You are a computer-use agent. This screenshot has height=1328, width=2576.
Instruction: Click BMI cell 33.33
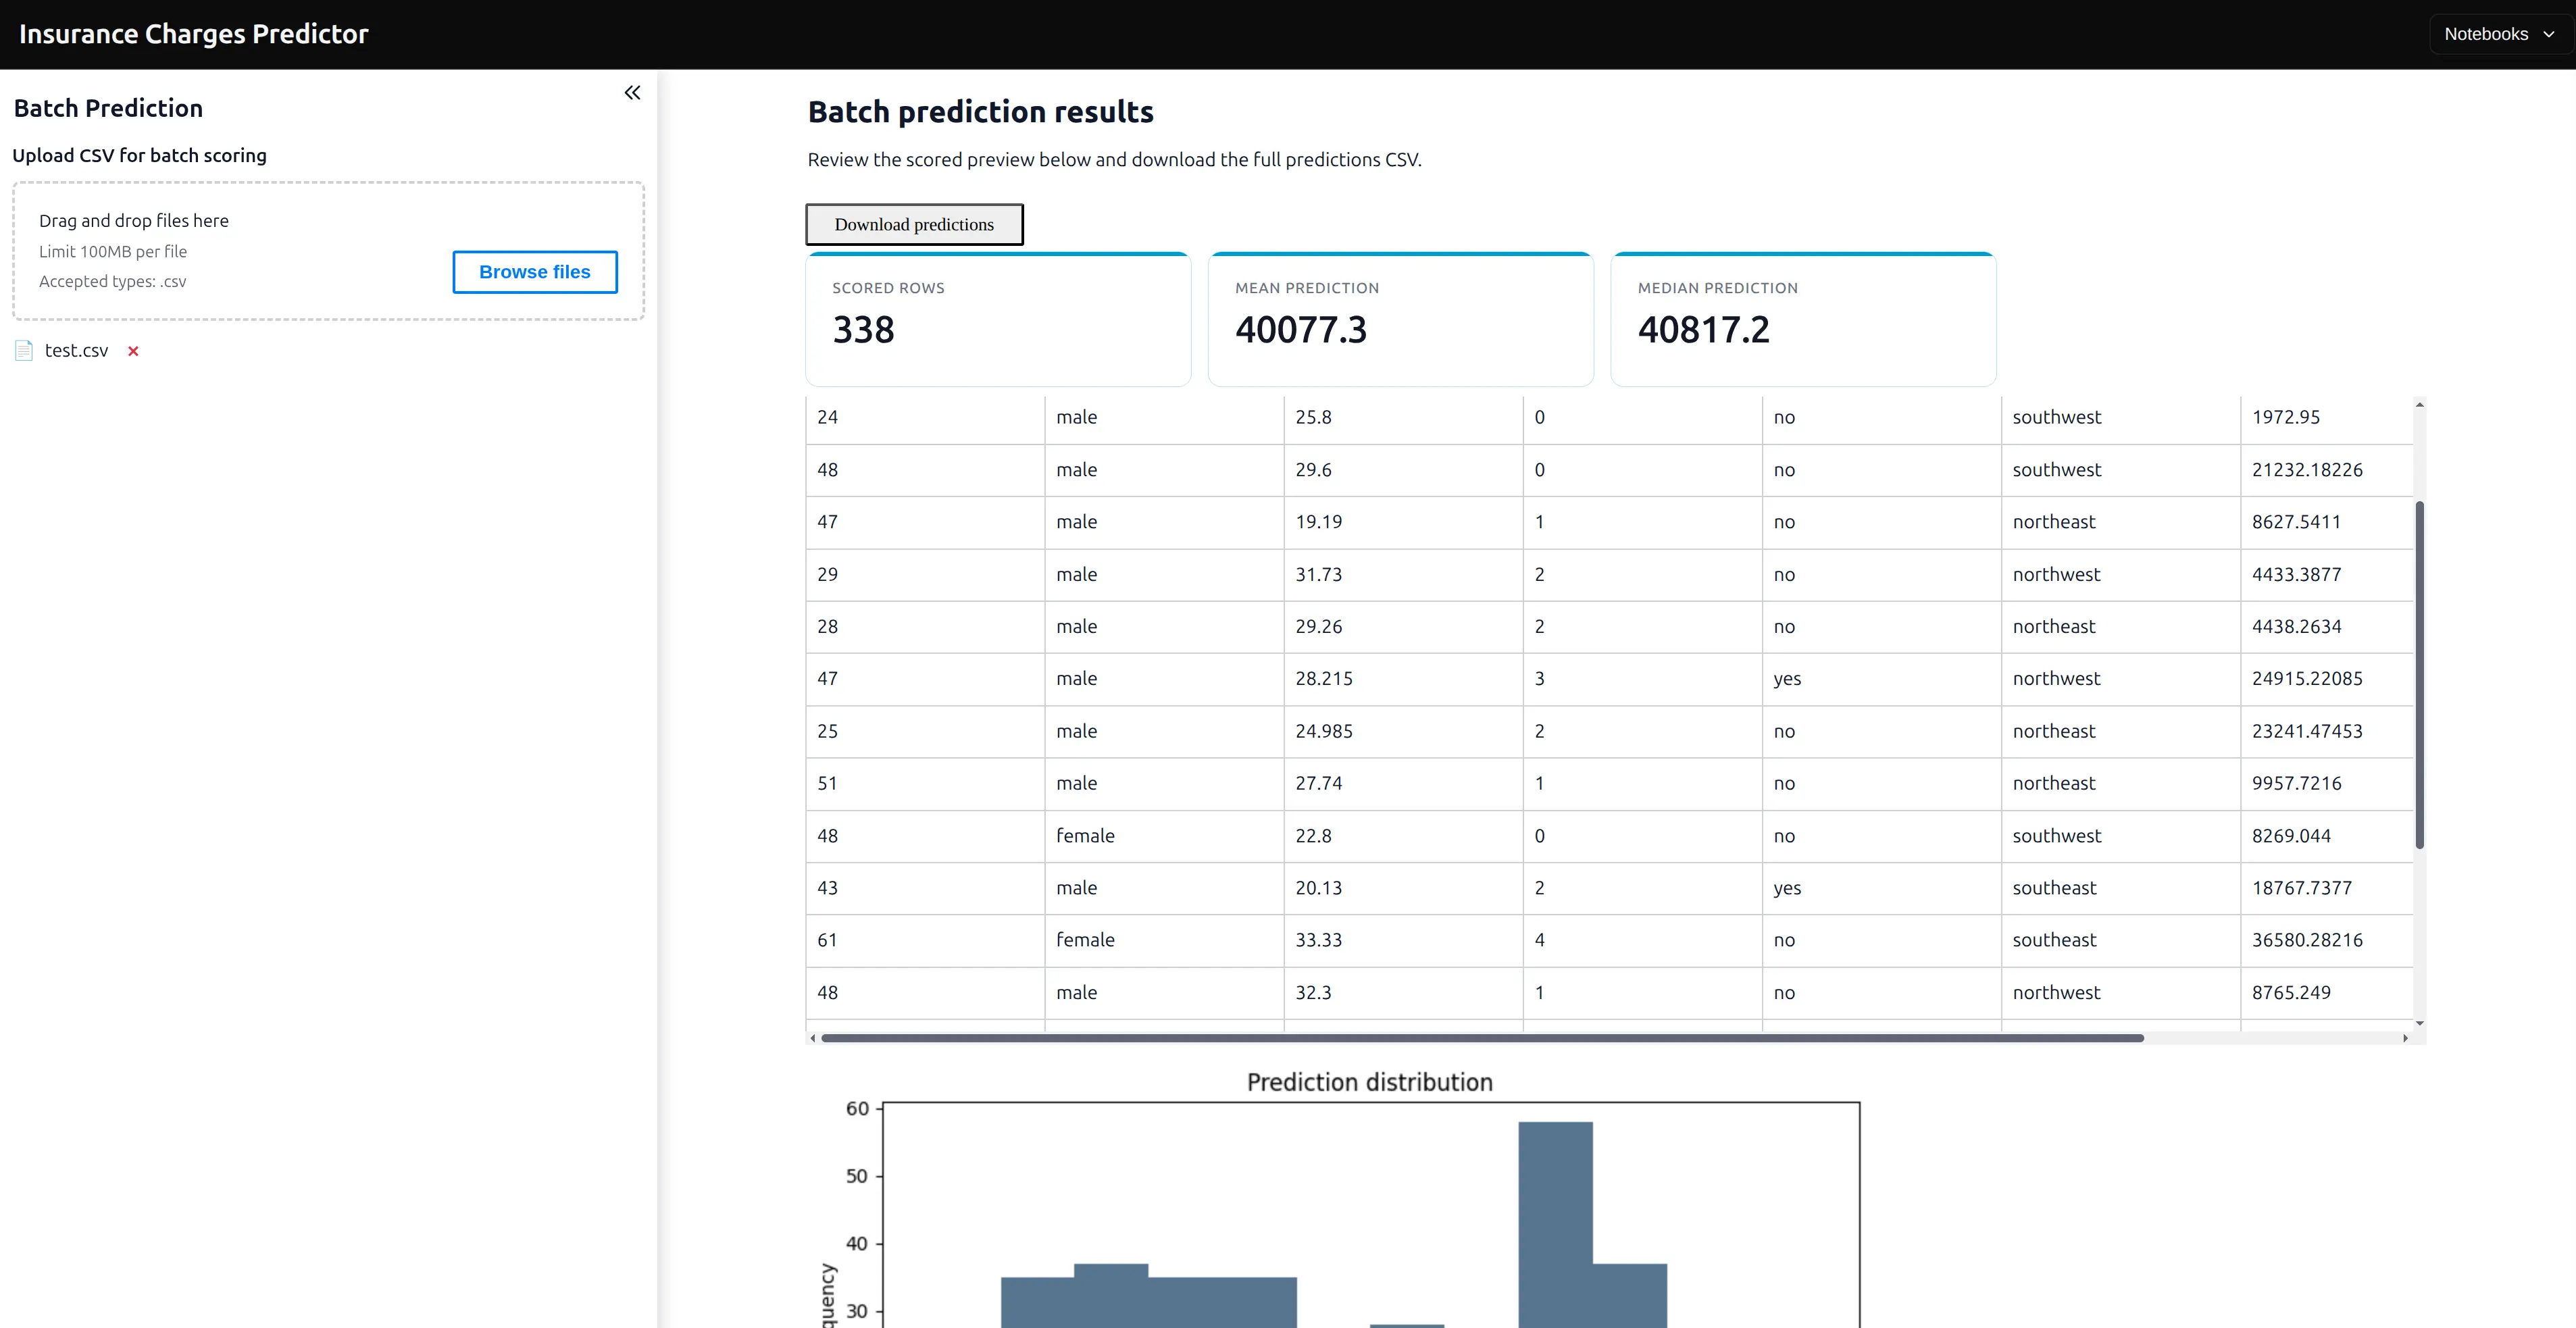point(1403,940)
